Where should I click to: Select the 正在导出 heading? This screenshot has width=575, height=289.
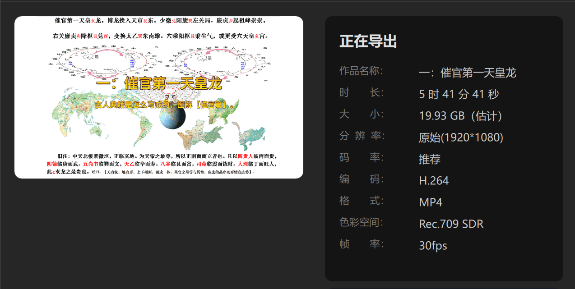click(368, 41)
